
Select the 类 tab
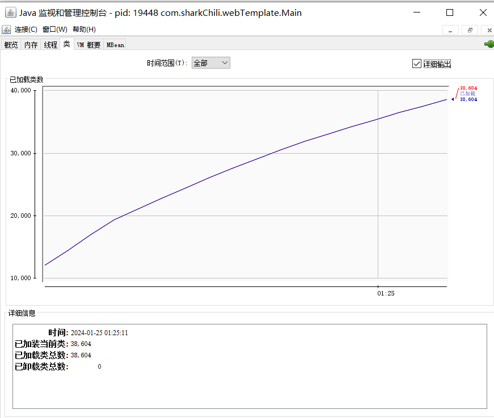(x=66, y=44)
